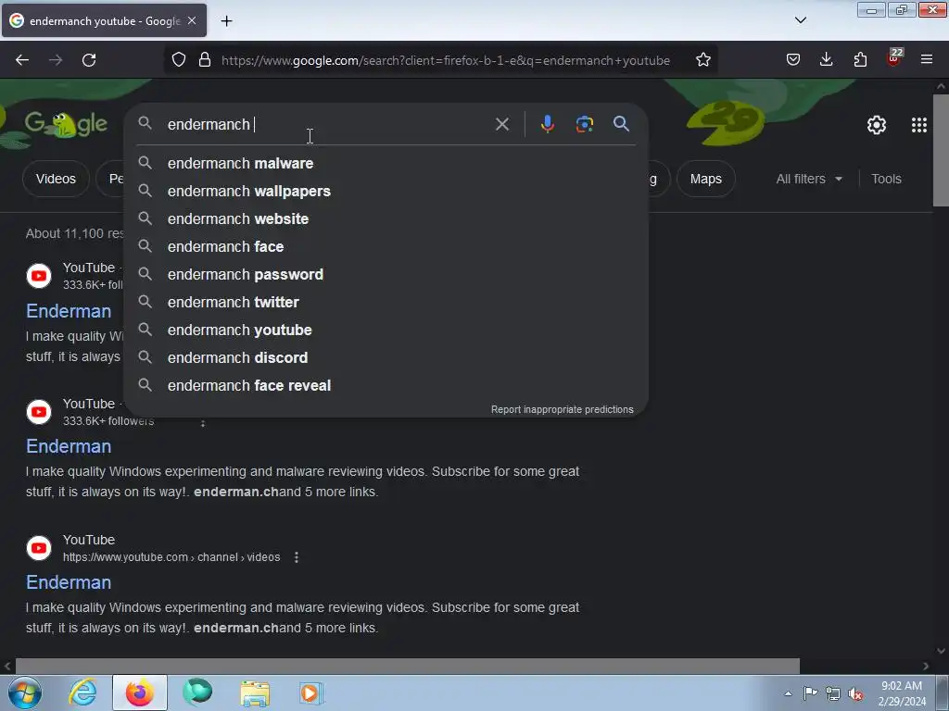Open the search Tools button

tap(886, 179)
